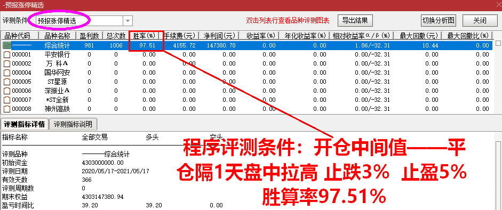Click the 盈亏时间比 label
Viewport: 502px width, 210px height.
18,205
